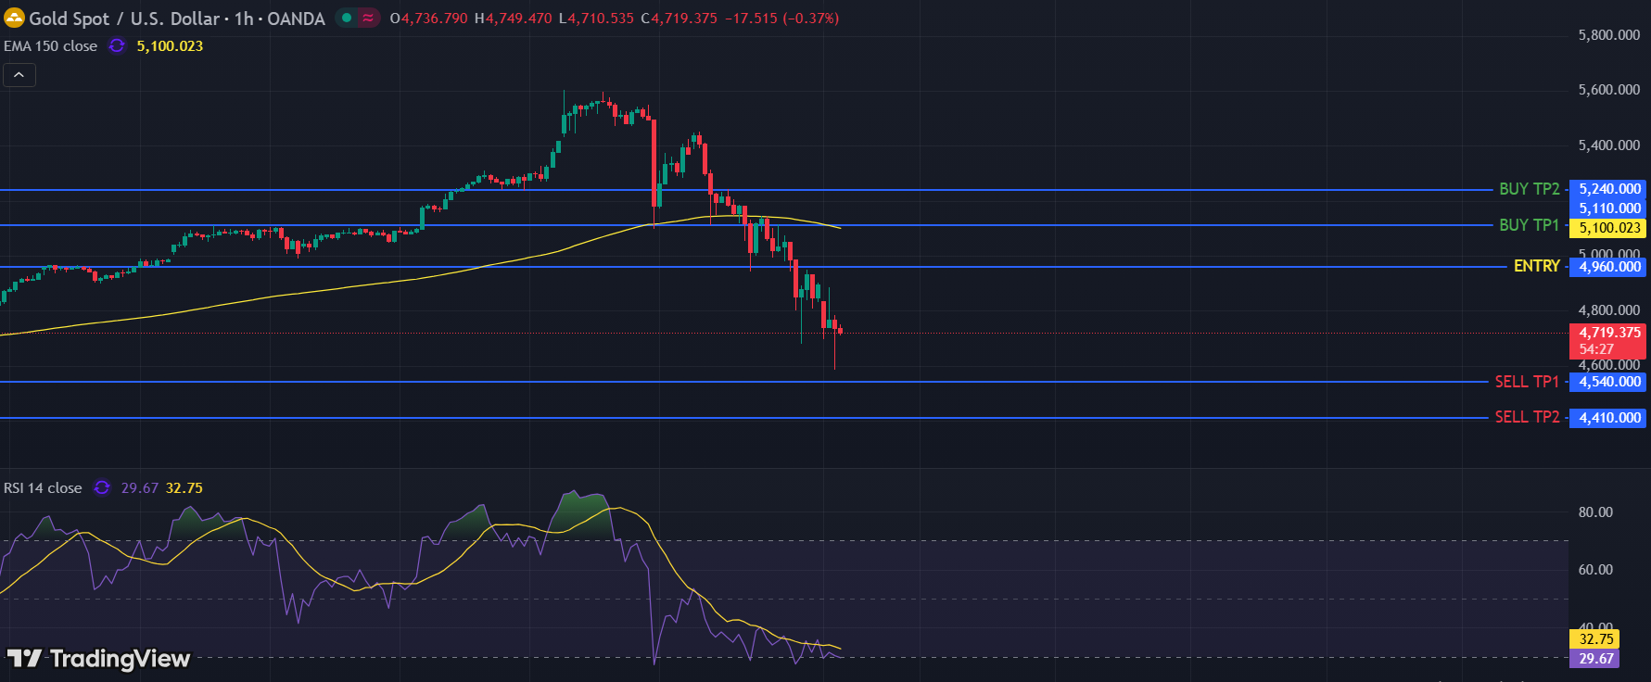Click the yellow 5,100.023 EMA price tag
This screenshot has width=1651, height=682.
[1609, 228]
